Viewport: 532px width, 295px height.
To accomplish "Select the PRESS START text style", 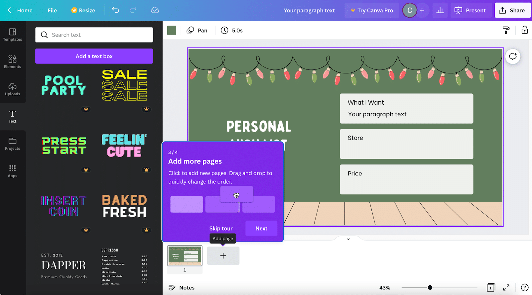I will [x=64, y=146].
